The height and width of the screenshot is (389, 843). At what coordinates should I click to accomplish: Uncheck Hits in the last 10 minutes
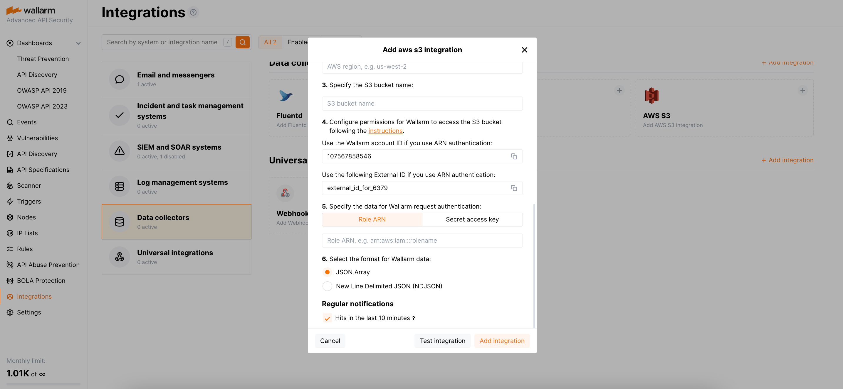(x=327, y=317)
